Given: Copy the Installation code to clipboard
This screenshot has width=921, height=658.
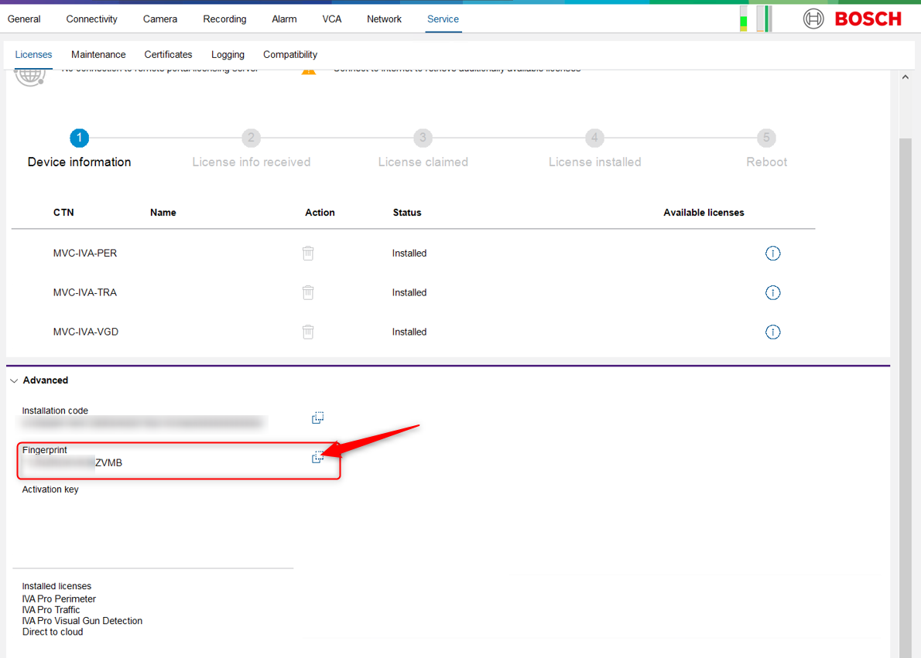Looking at the screenshot, I should click(x=317, y=418).
